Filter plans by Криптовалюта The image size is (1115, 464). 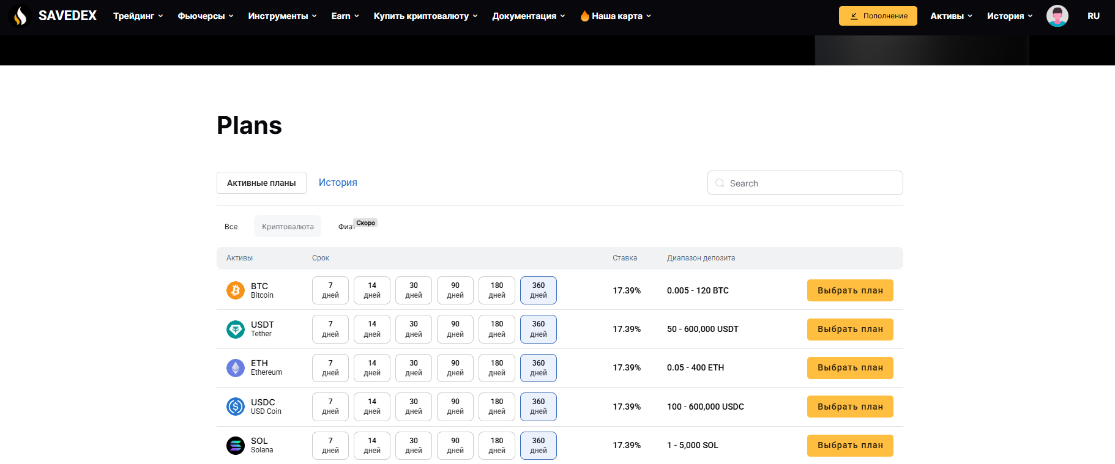pyautogui.click(x=288, y=226)
